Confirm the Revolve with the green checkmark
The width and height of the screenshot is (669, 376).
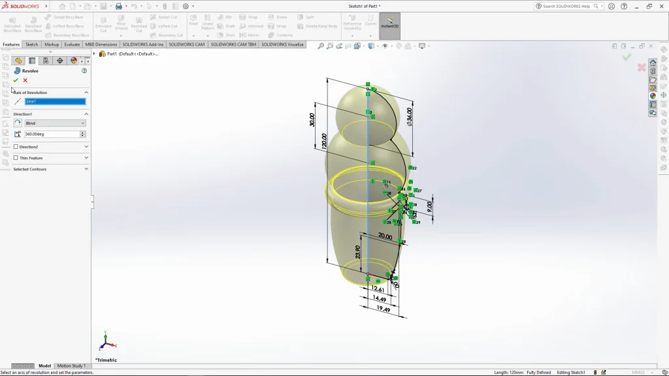pyautogui.click(x=16, y=80)
